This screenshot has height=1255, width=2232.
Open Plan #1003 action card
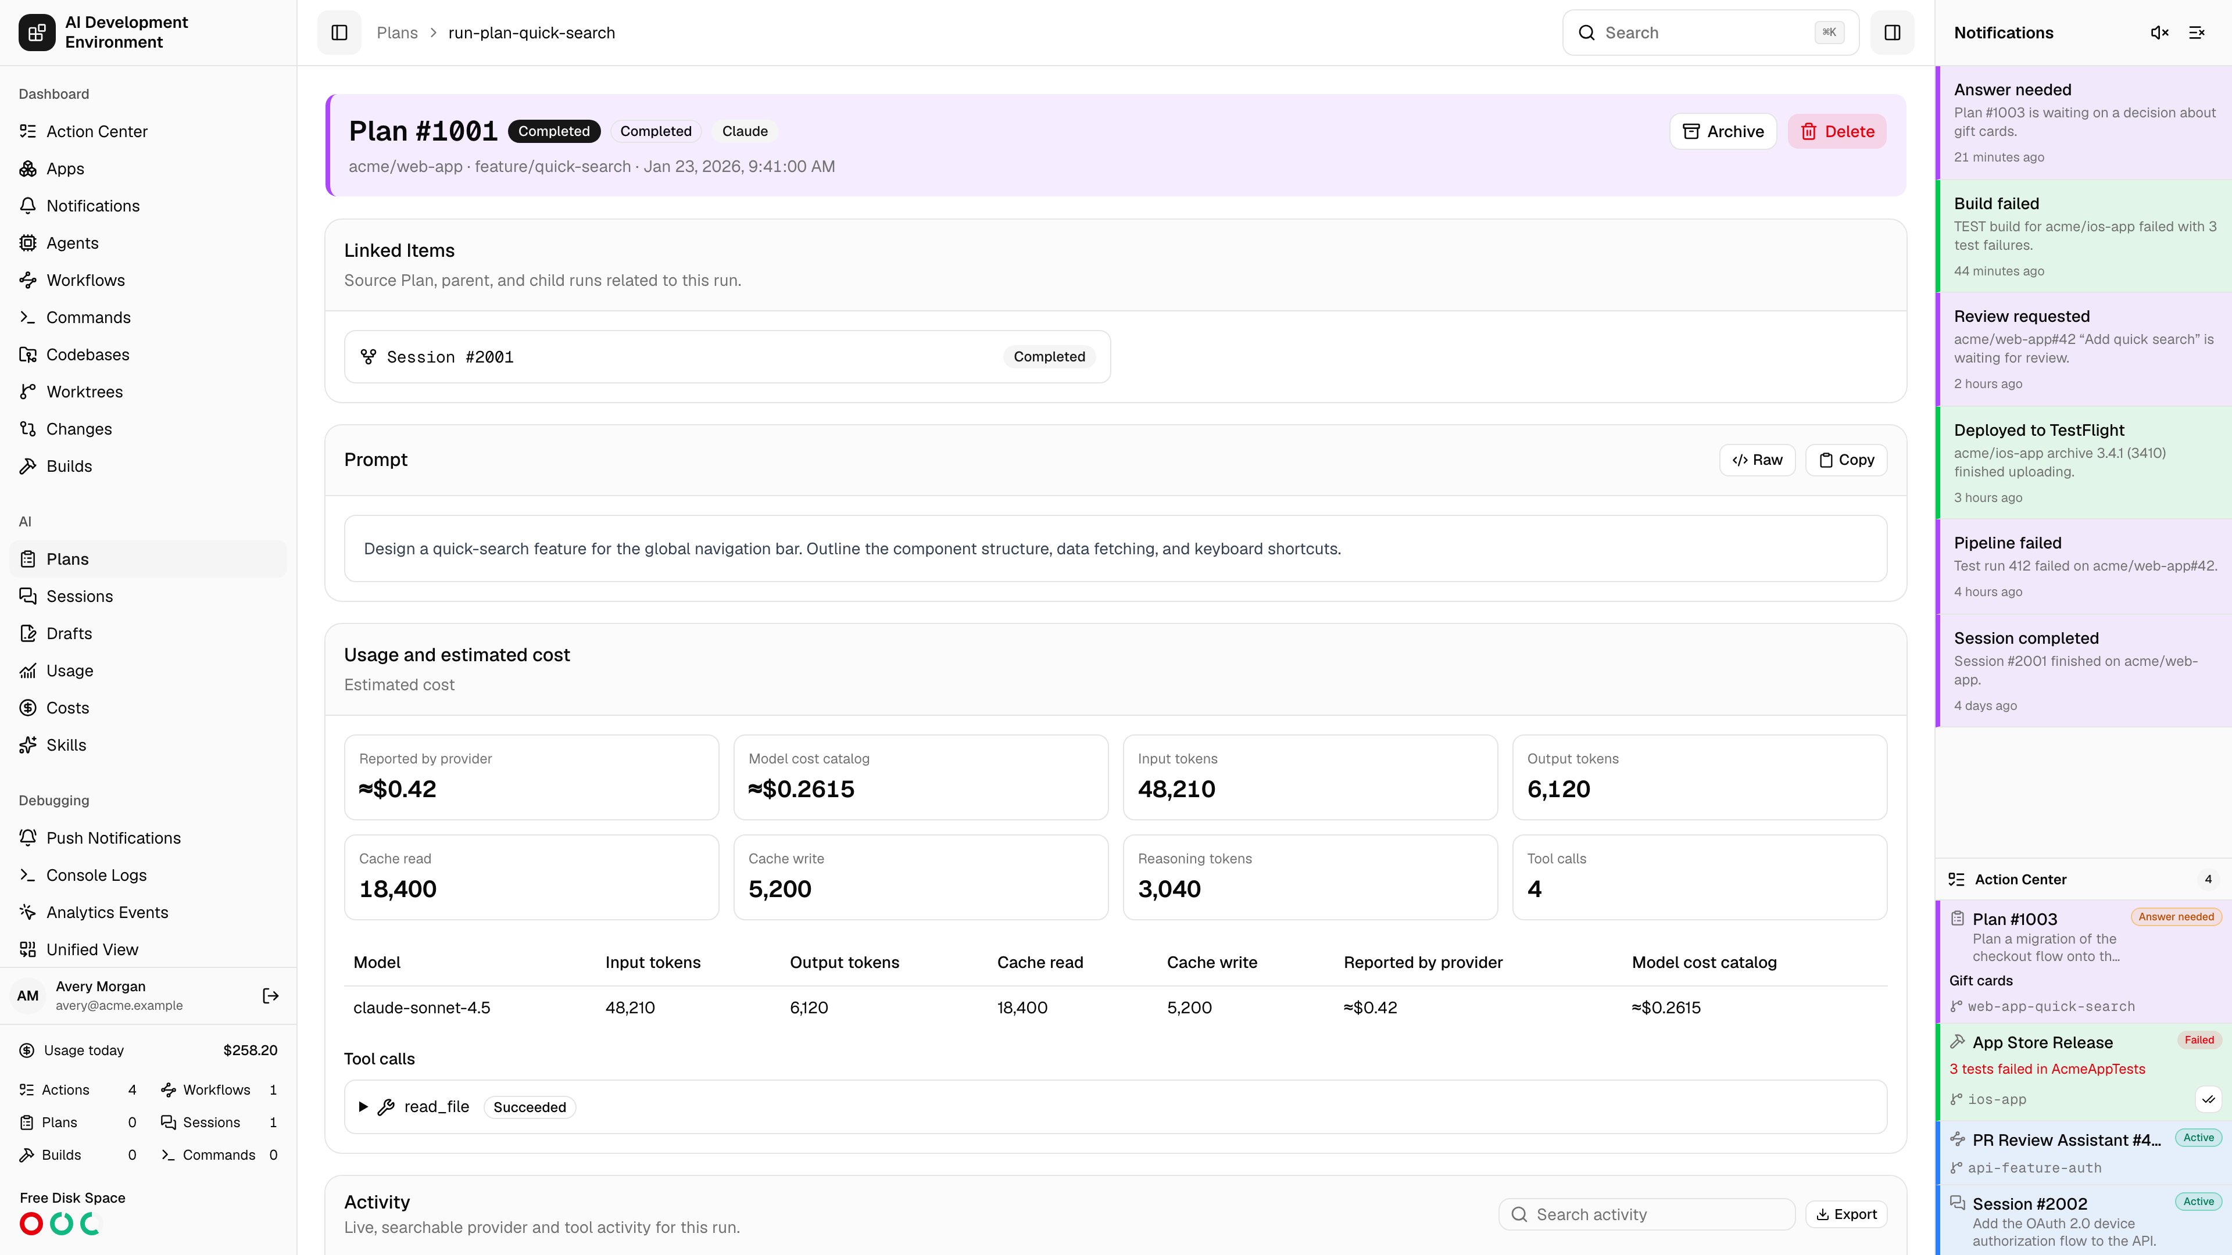pyautogui.click(x=2084, y=962)
